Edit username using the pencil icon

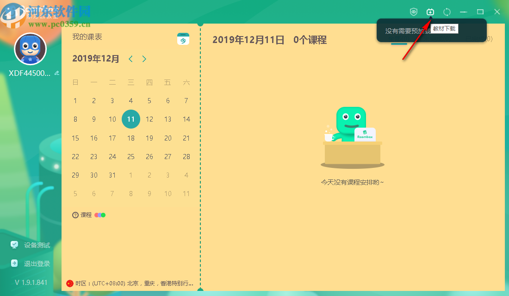pyautogui.click(x=56, y=73)
